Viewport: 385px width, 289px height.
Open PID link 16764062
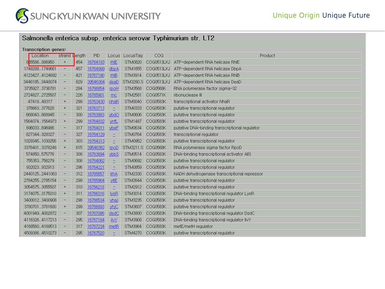pyautogui.click(x=96, y=161)
